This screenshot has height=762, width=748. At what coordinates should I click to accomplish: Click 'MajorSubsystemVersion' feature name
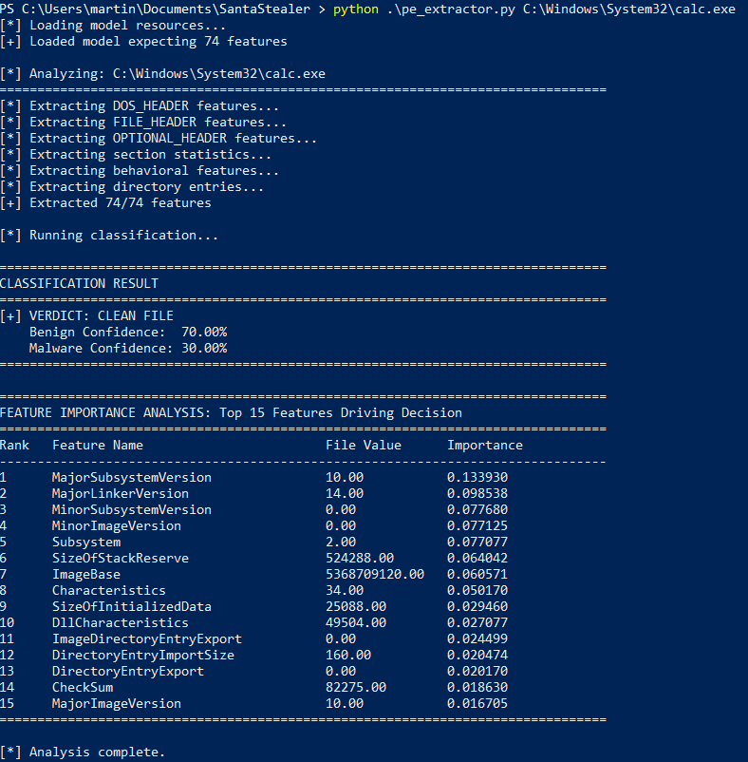pos(132,478)
